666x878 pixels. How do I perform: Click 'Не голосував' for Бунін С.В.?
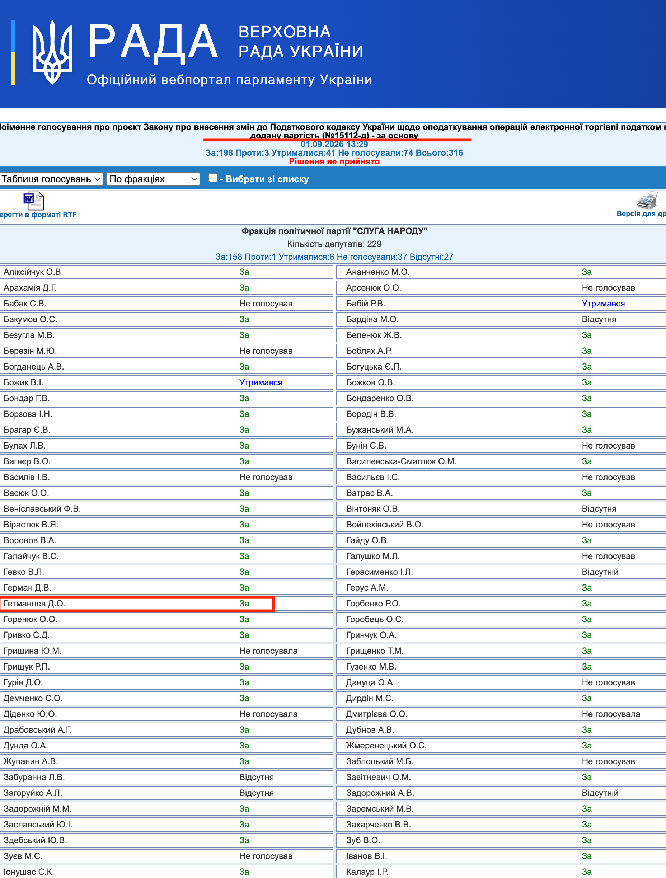click(608, 446)
